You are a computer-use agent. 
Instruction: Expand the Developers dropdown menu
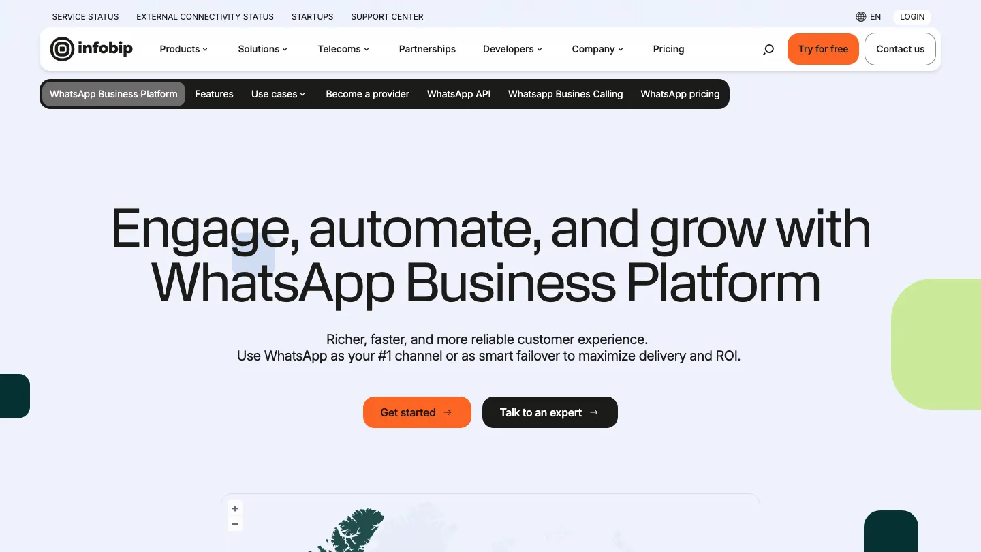[x=512, y=49]
